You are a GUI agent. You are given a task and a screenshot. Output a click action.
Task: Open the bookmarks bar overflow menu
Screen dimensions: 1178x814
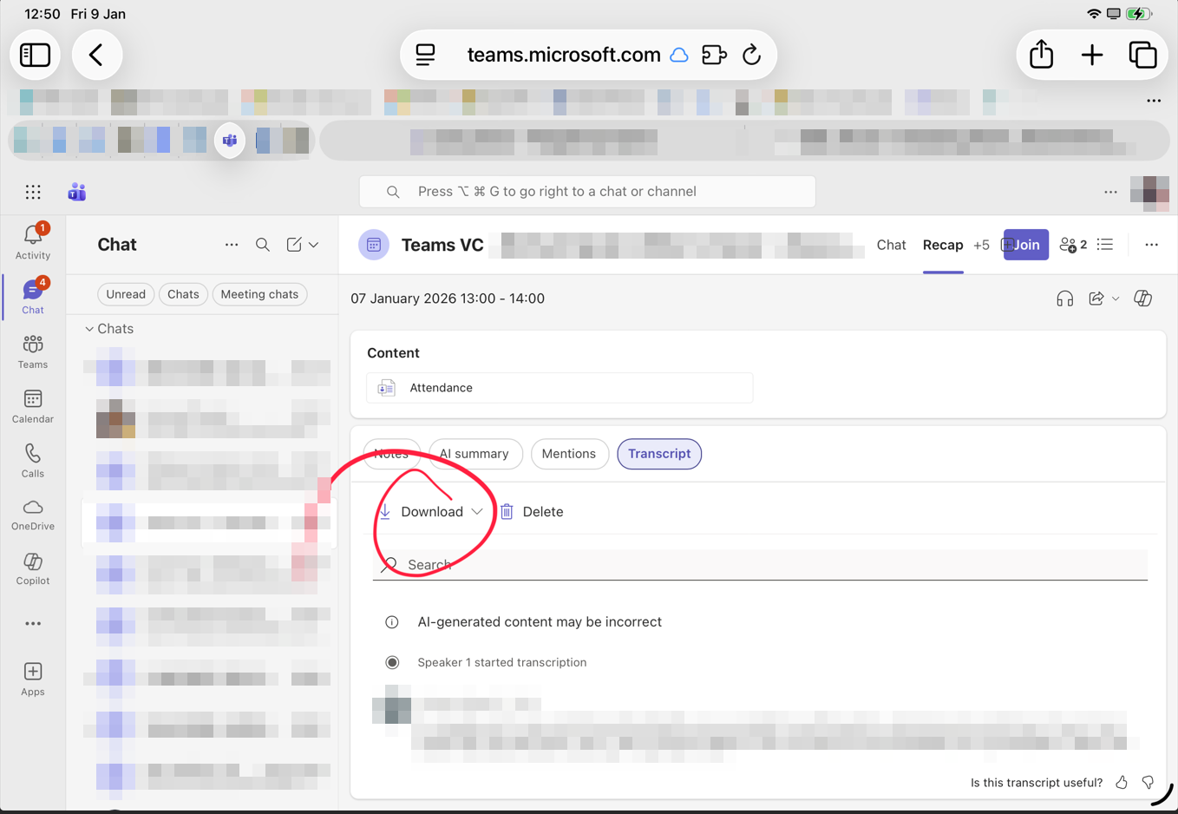pyautogui.click(x=1154, y=102)
